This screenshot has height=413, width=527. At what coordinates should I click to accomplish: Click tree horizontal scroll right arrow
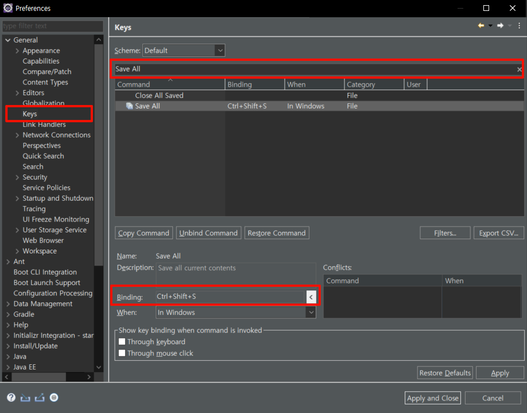click(89, 377)
